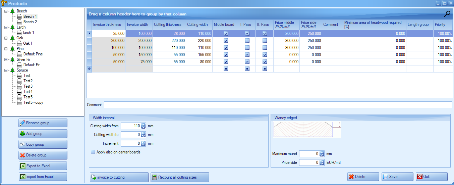The height and width of the screenshot is (185, 454).
Task: Select the Pine tree icon
Action: (x=12, y=49)
